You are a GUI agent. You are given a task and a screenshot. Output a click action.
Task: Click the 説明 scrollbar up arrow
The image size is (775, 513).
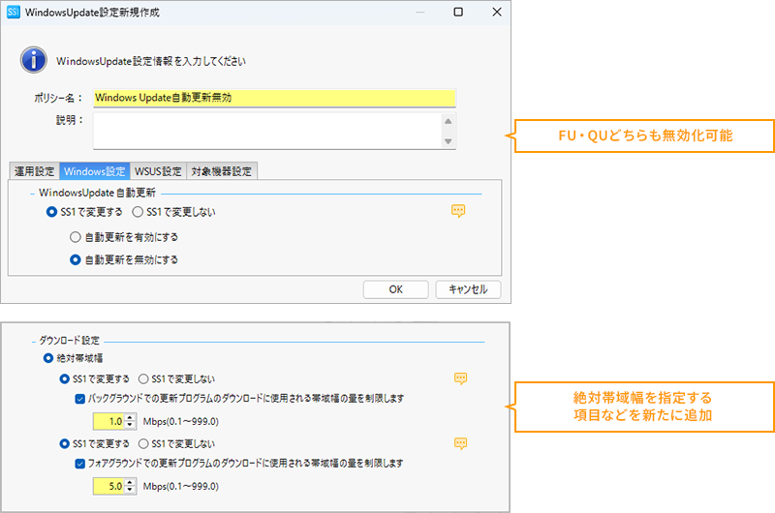coord(449,121)
